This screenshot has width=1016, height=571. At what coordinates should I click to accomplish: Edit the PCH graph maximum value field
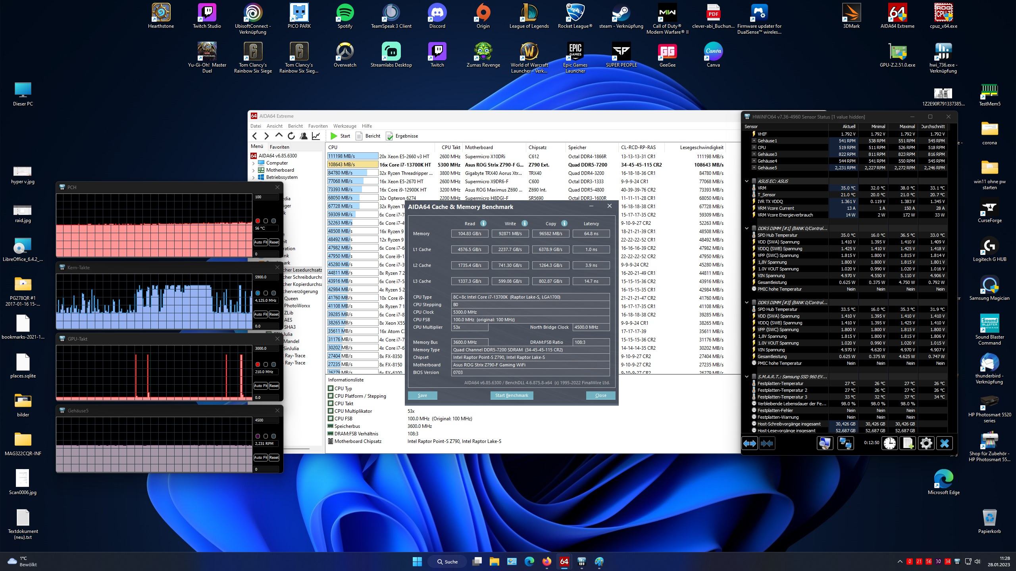pyautogui.click(x=266, y=197)
